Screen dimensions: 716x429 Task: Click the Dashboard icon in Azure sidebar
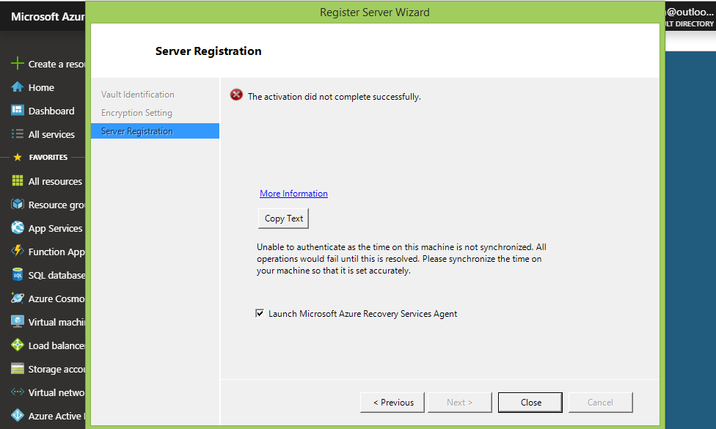pyautogui.click(x=18, y=110)
